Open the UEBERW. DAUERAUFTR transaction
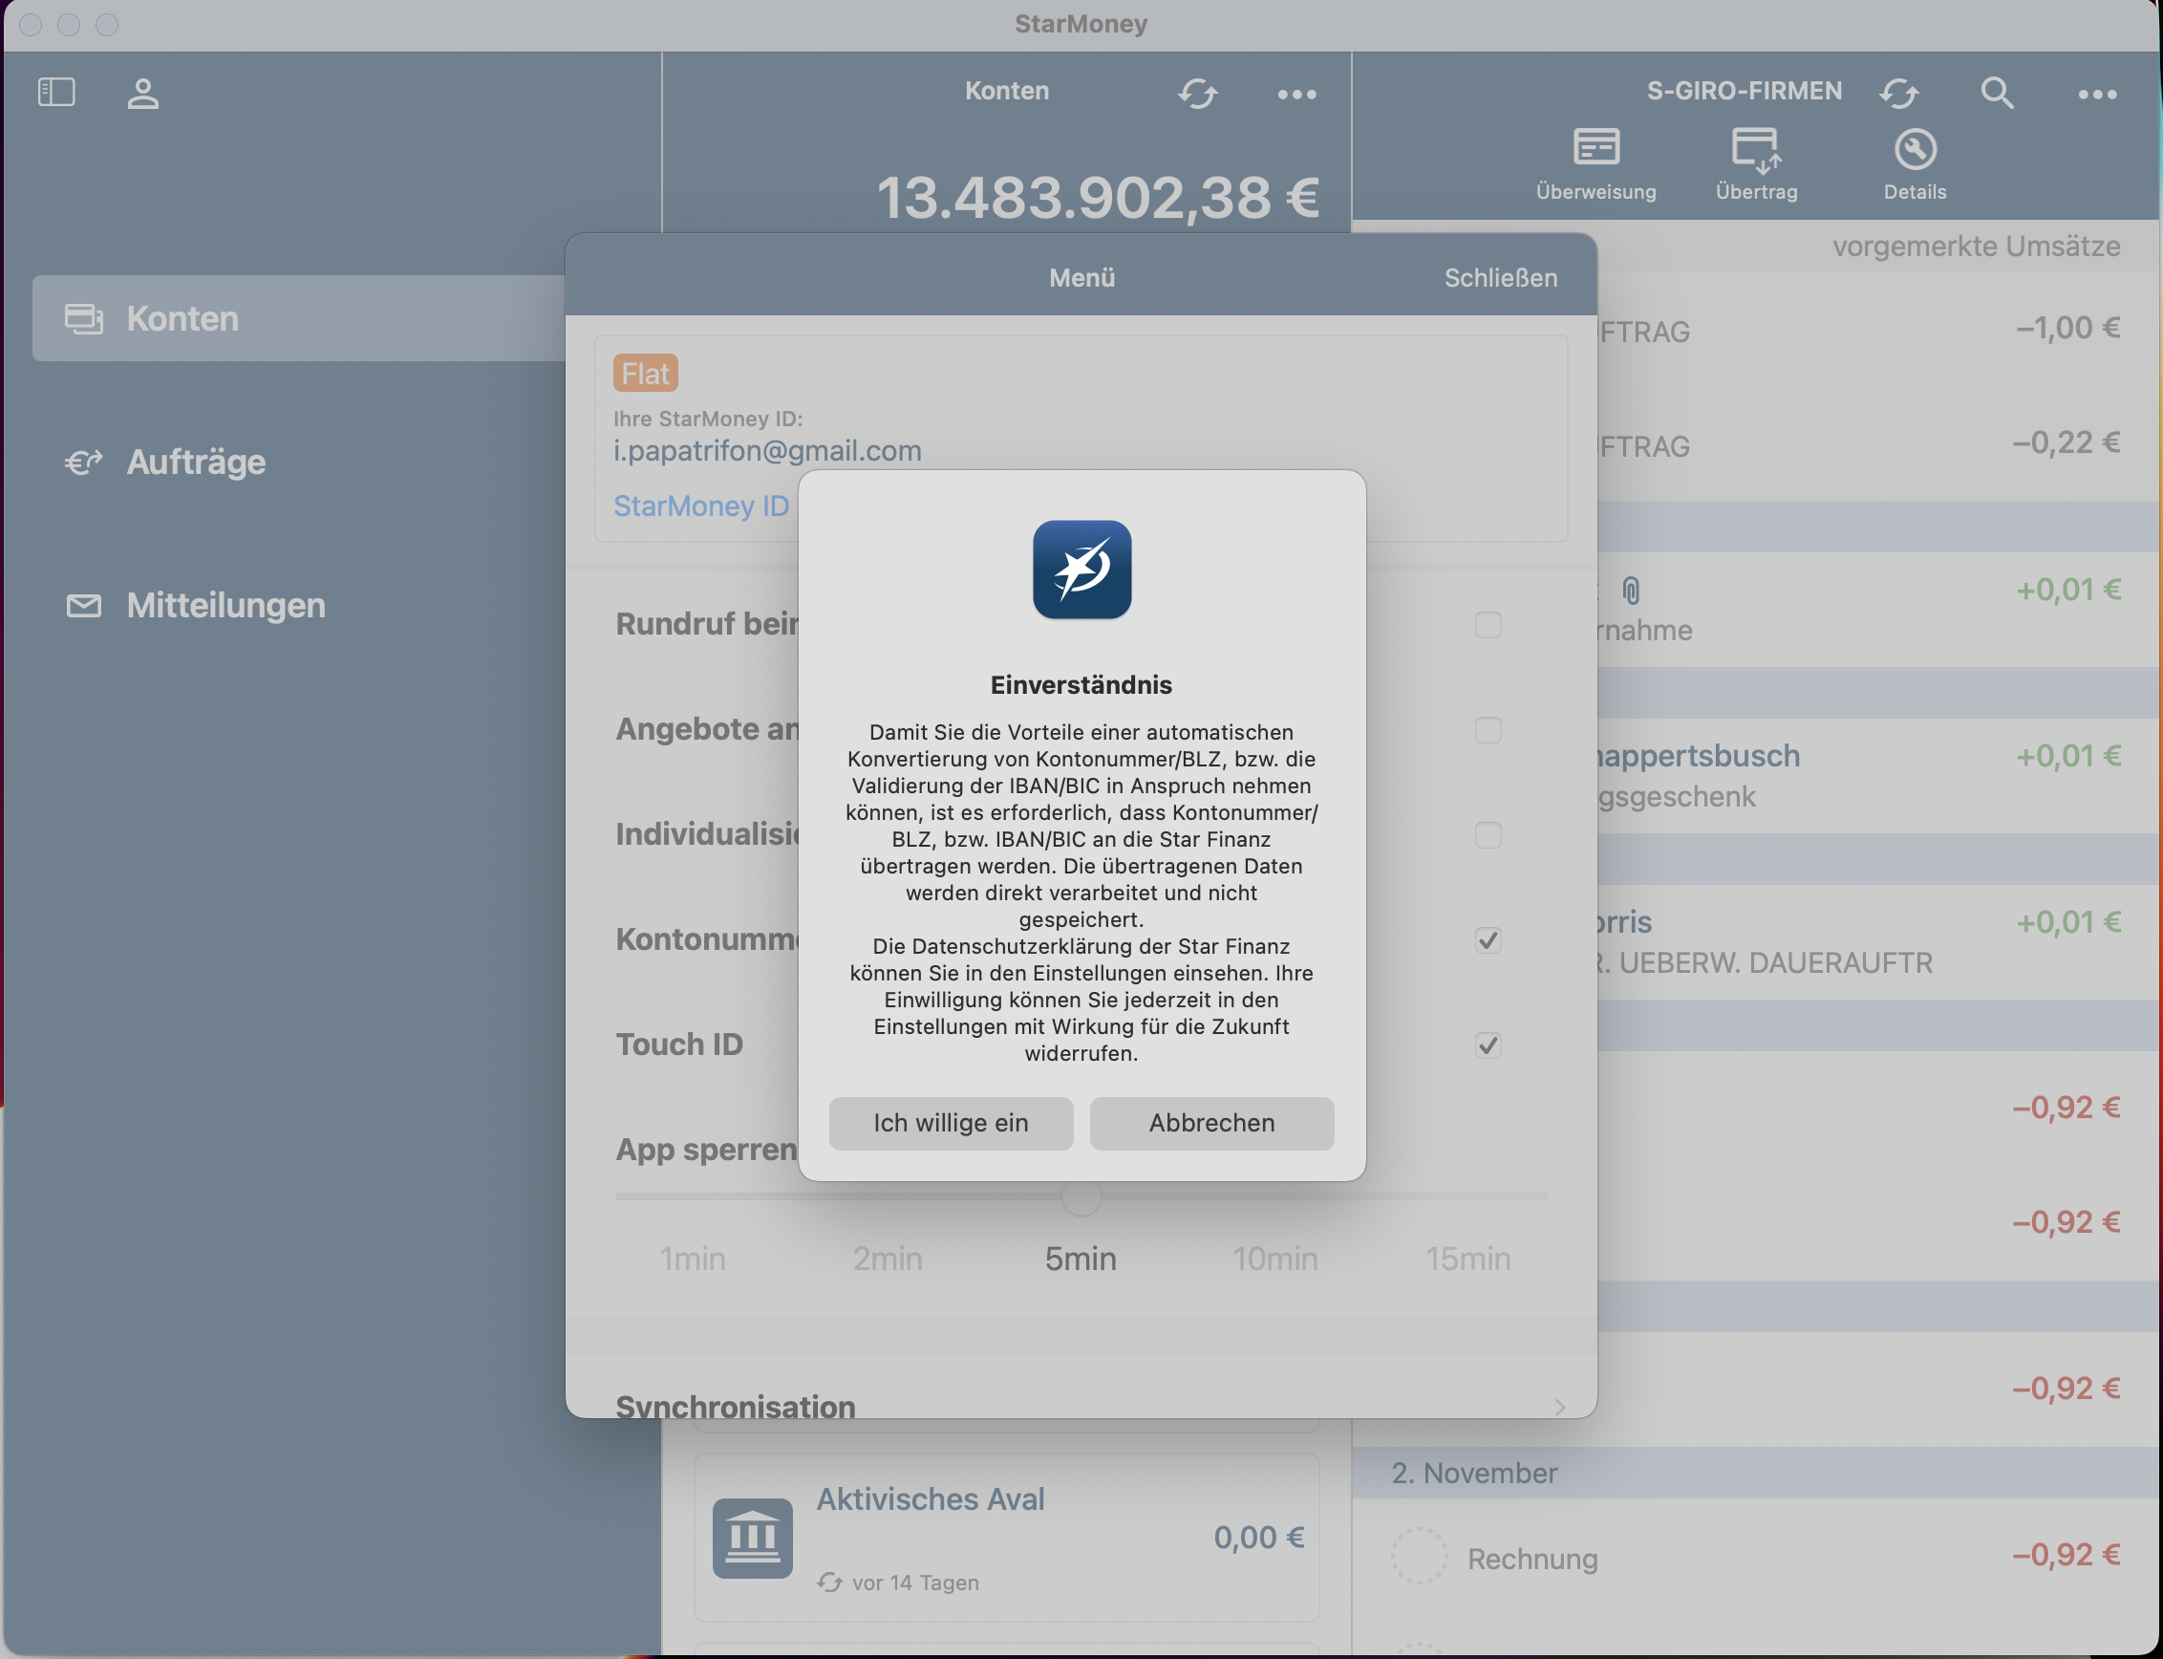The height and width of the screenshot is (1659, 2163). [x=1878, y=942]
